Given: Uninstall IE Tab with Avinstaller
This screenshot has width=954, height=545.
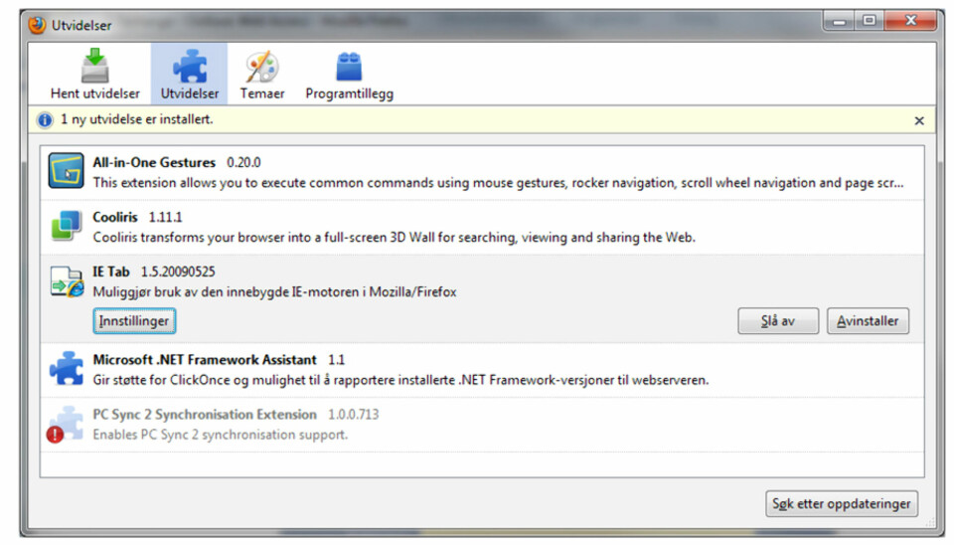Looking at the screenshot, I should tap(868, 321).
